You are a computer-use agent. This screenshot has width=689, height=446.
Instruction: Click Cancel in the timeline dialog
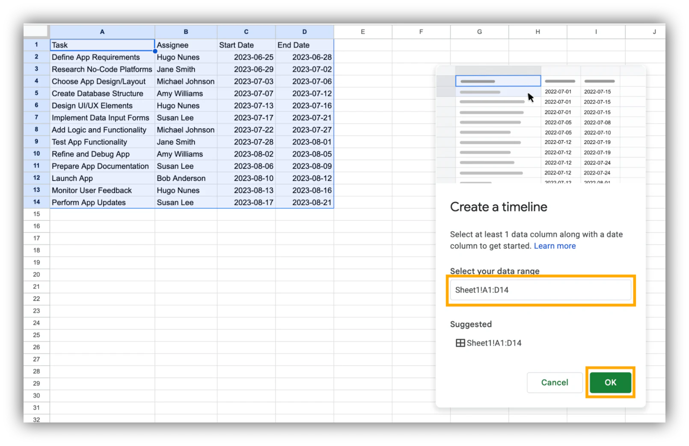pos(555,382)
